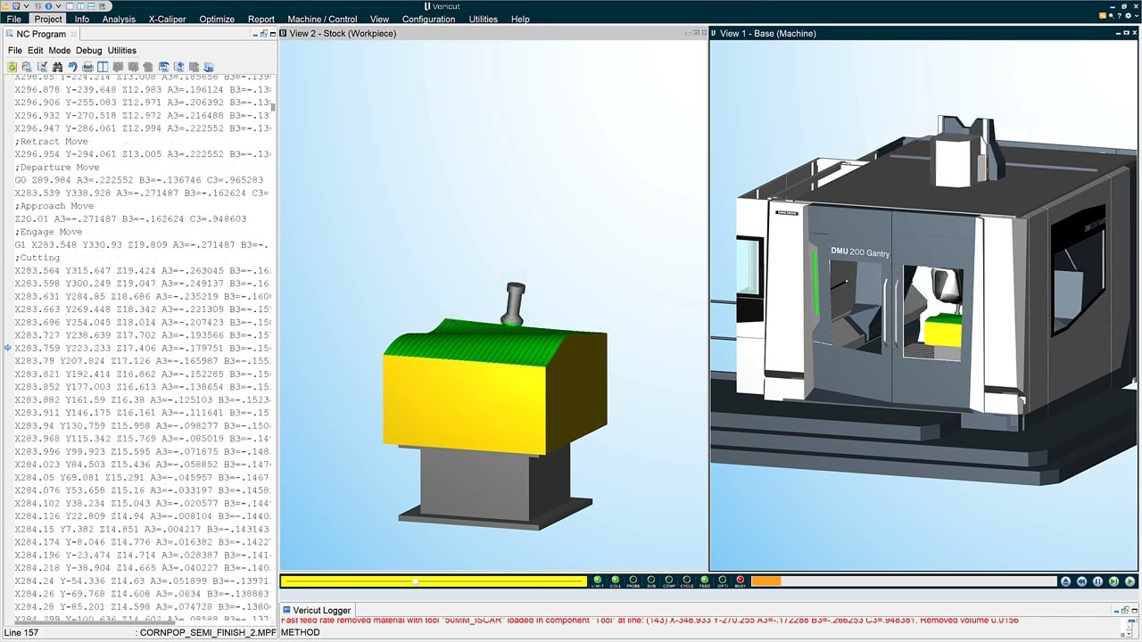This screenshot has width=1142, height=642.
Task: Click the red BUSY status light
Action: (741, 581)
